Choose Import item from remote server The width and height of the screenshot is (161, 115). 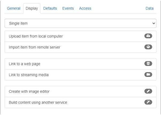[80, 47]
